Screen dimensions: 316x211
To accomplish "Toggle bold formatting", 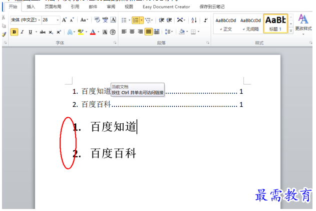I will 14,32.
